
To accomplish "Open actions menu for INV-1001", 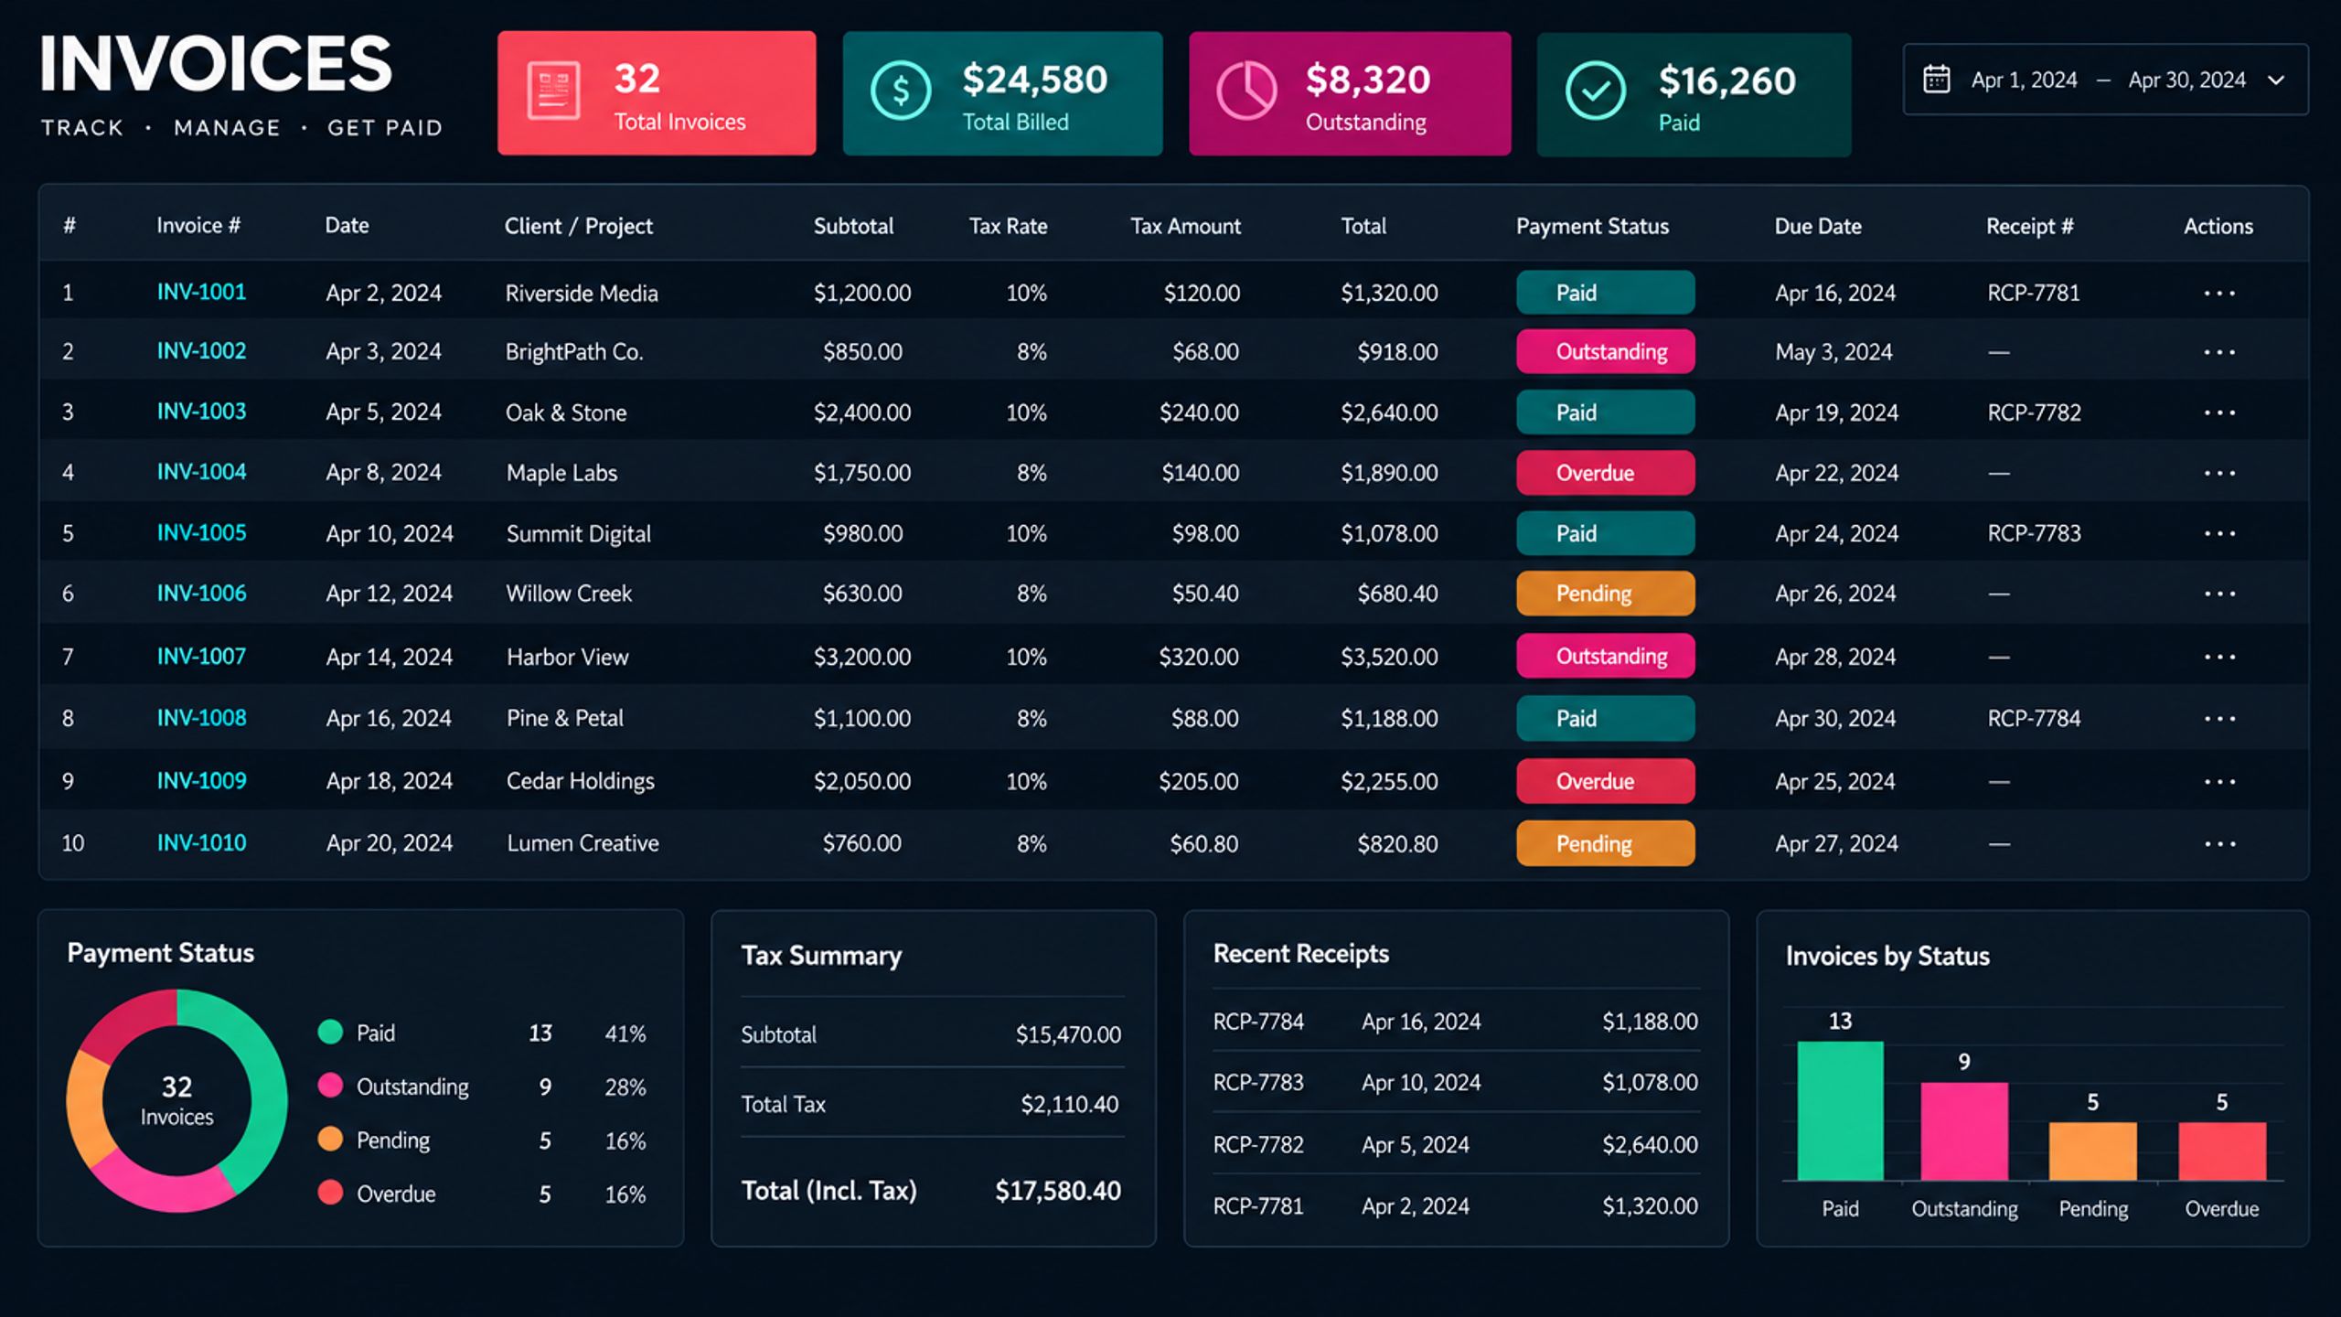I will point(2219,294).
